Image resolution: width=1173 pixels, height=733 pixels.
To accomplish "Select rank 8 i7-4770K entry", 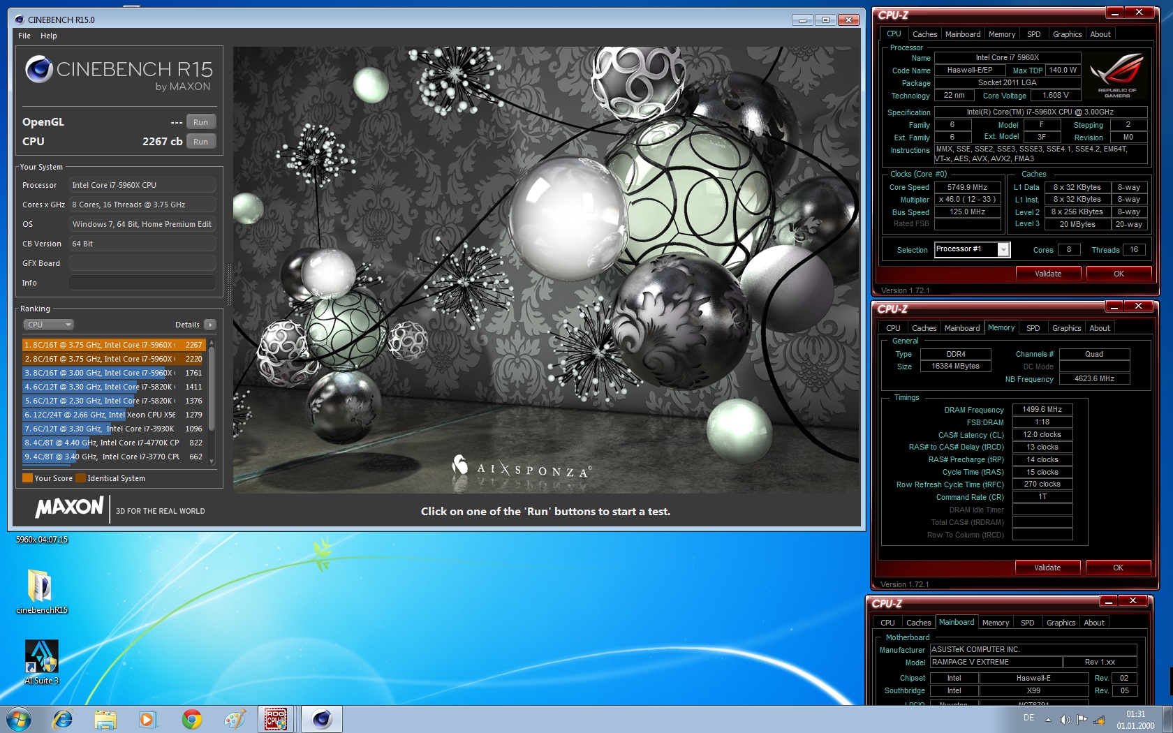I will pyautogui.click(x=114, y=443).
